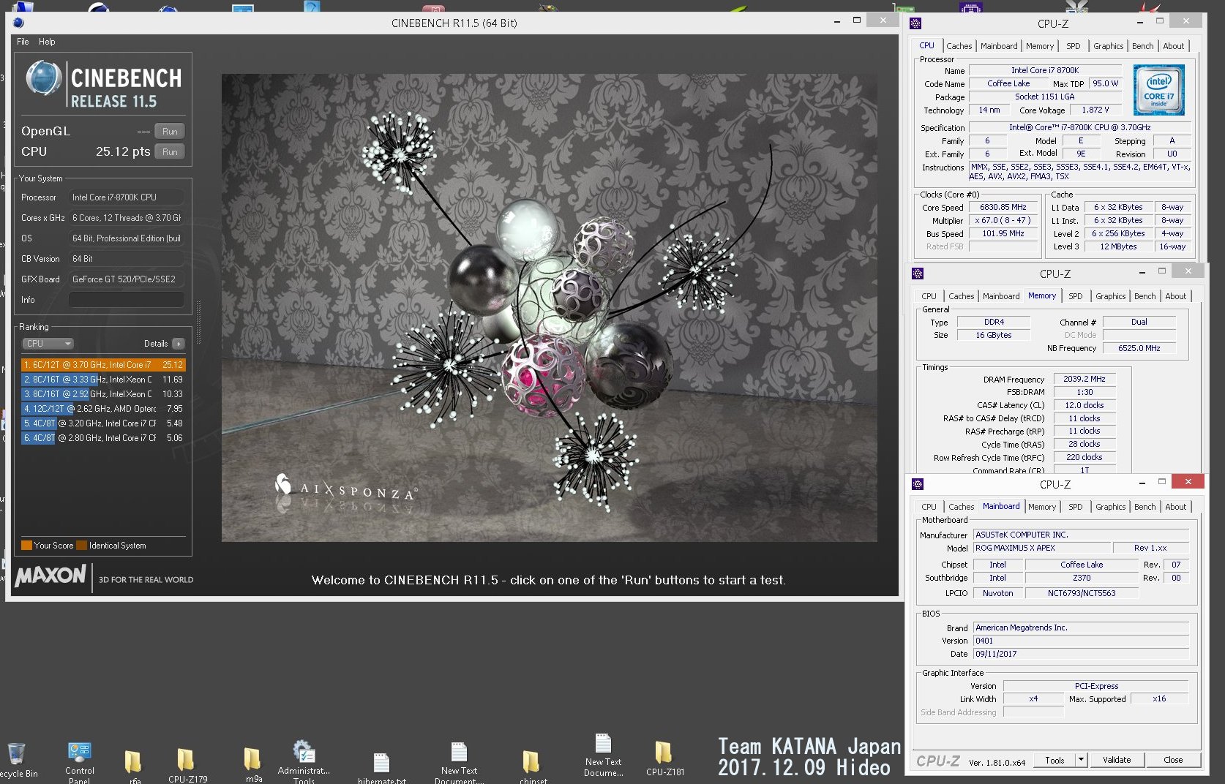Open the Recycle Bin desktop icon

[18, 761]
